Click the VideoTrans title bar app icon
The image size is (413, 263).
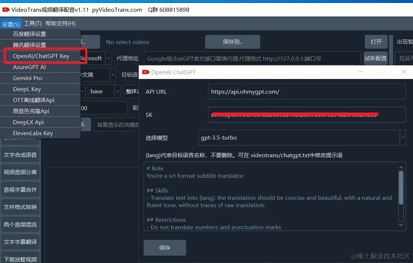pos(6,10)
